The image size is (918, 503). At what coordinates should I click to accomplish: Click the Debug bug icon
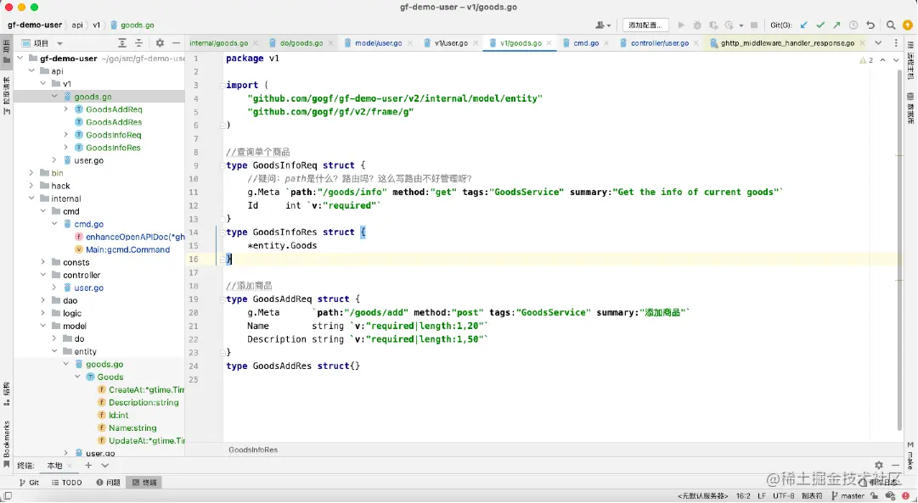pos(697,25)
